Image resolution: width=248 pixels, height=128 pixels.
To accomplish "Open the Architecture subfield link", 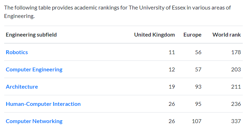I will (x=22, y=87).
